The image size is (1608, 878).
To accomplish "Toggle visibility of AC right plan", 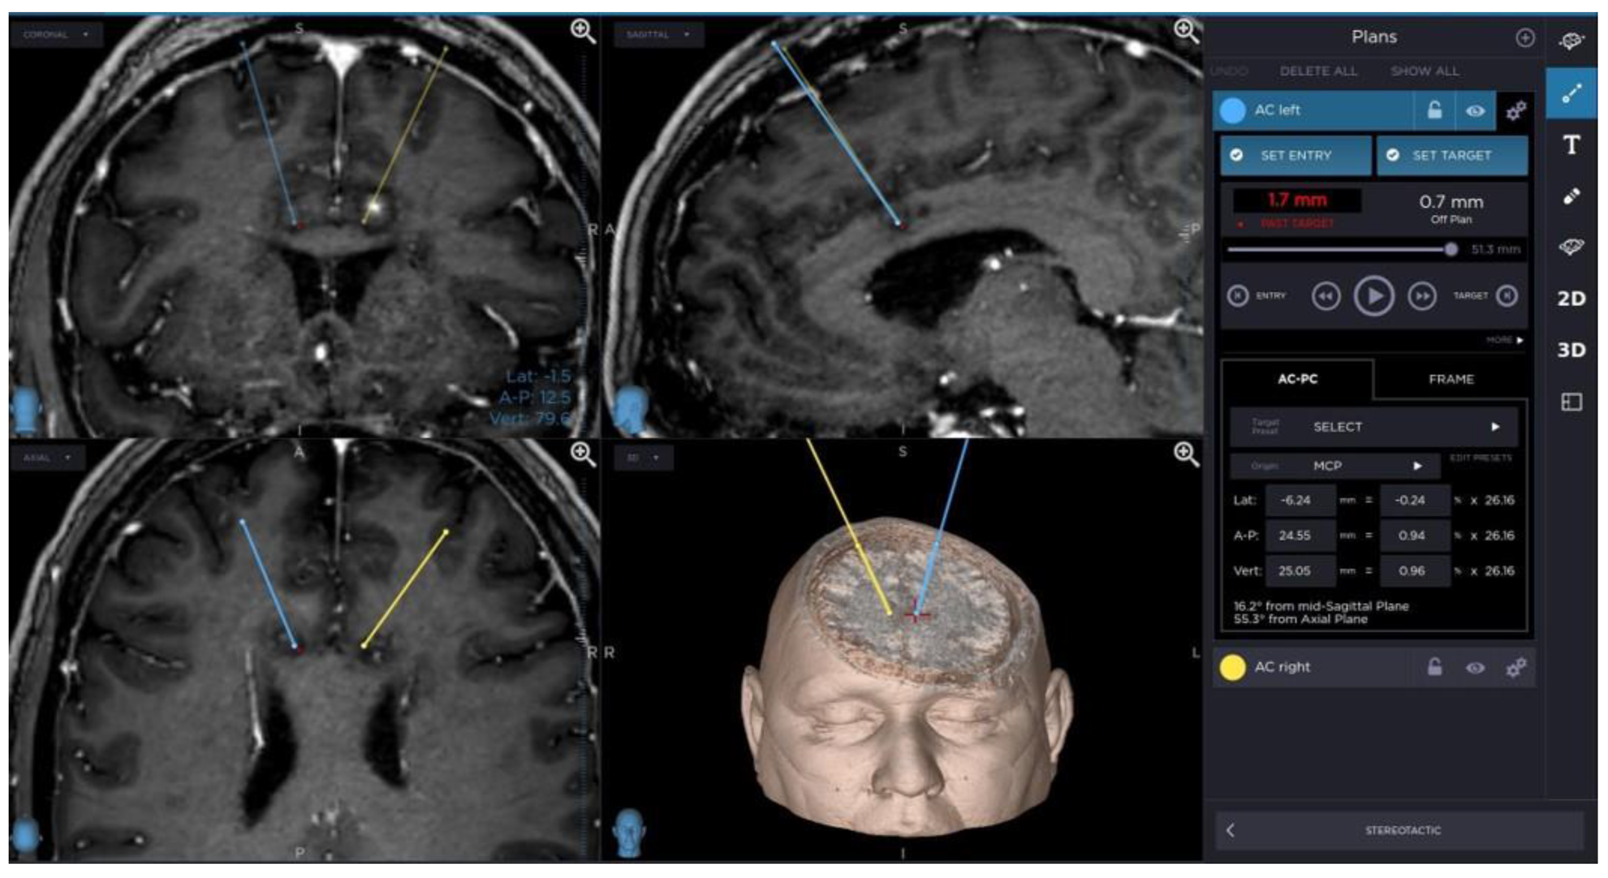I will [1476, 669].
